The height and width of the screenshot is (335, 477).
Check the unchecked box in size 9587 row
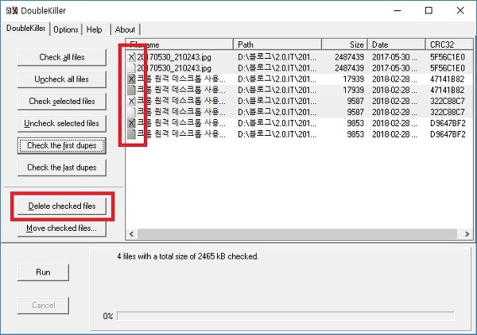pyautogui.click(x=131, y=112)
